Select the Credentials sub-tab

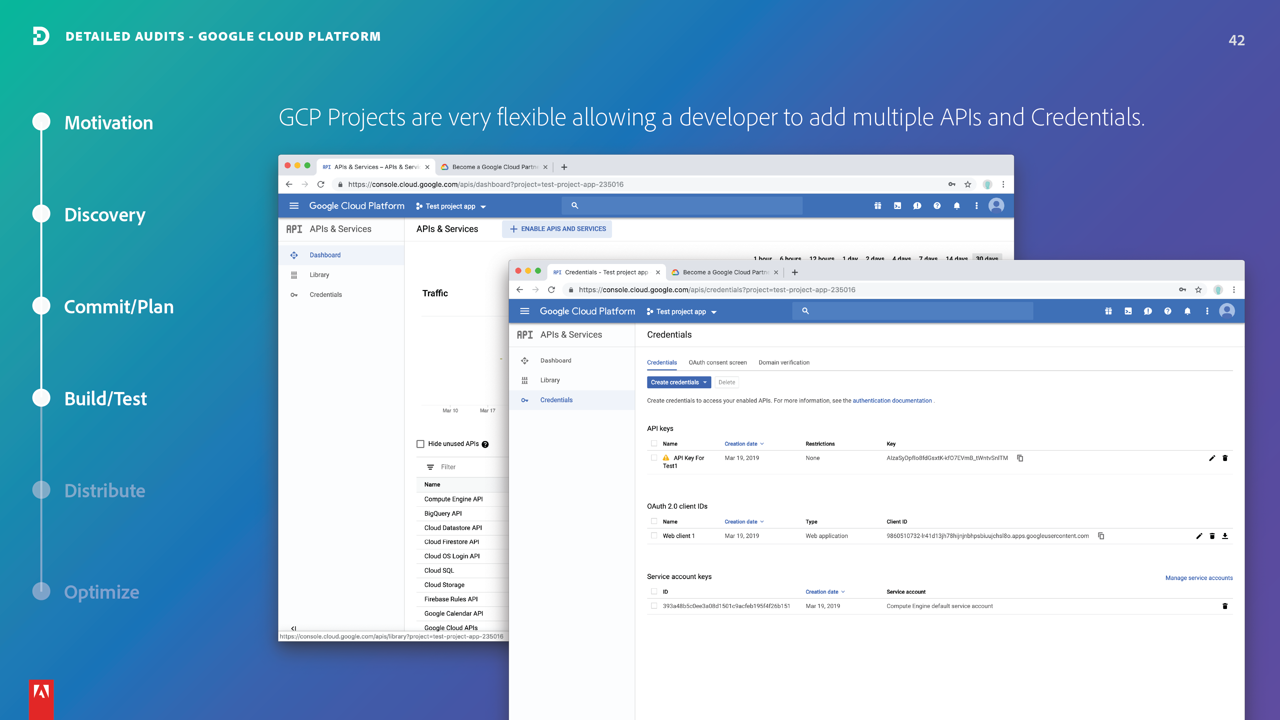pos(662,362)
